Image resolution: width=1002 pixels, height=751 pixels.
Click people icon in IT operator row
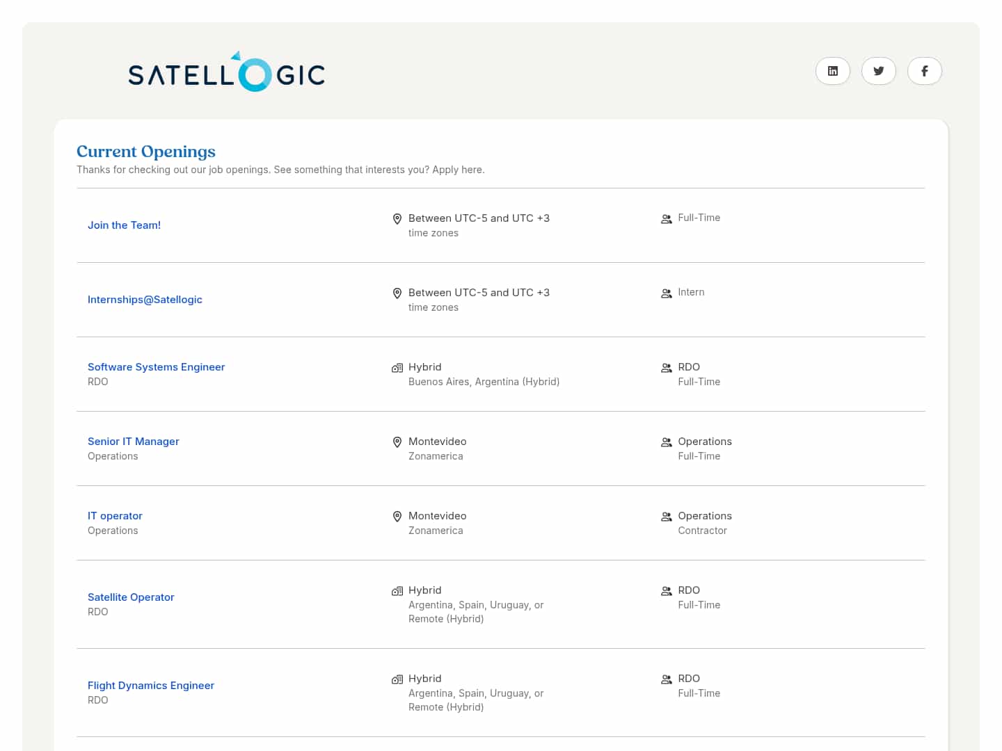[666, 517]
